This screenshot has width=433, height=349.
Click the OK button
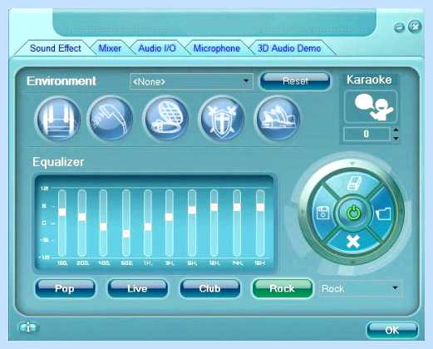point(392,330)
